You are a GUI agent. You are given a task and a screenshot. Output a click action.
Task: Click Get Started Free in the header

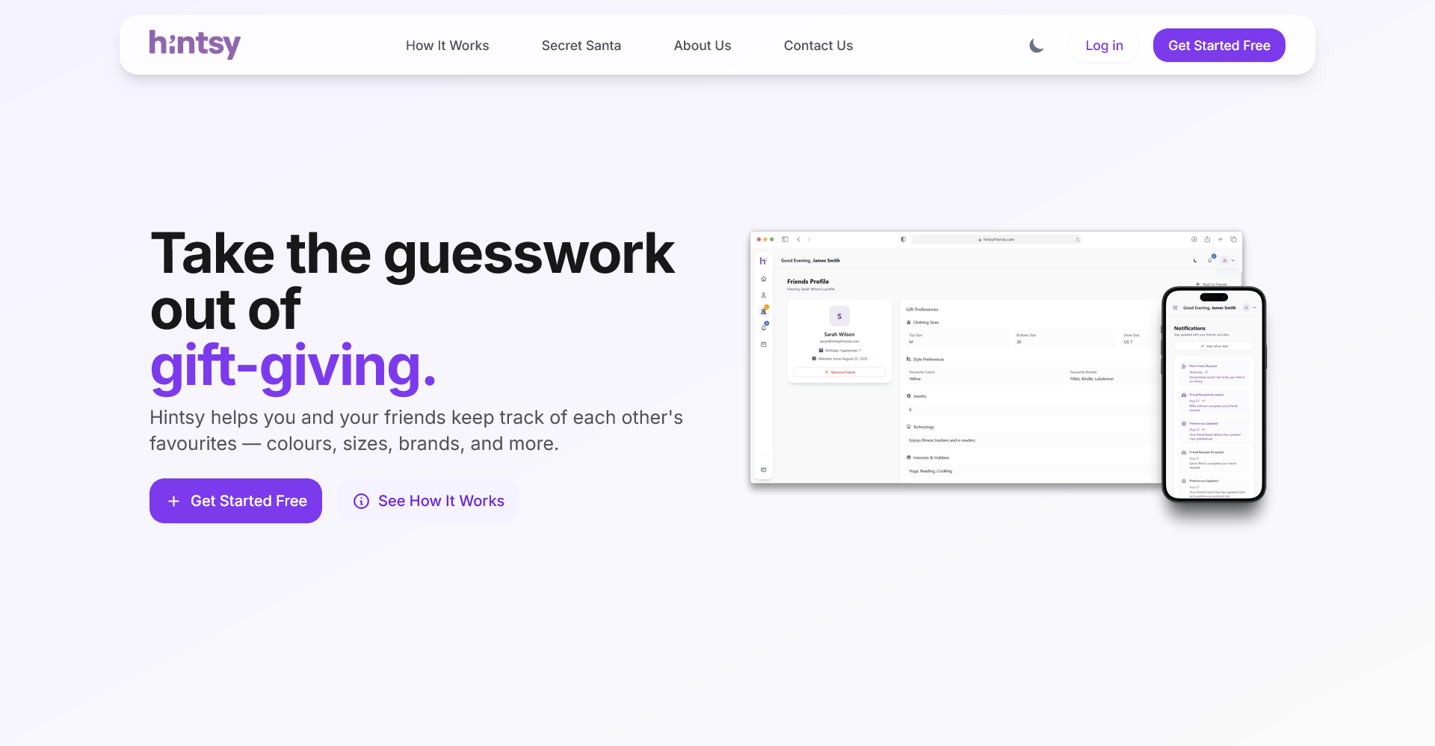[1219, 46]
